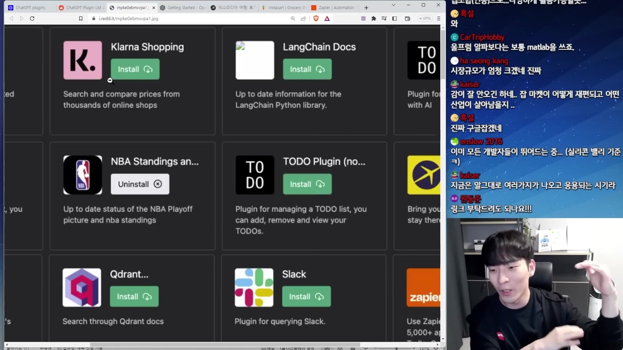The image size is (623, 350).
Task: Click the LangChain Docs title text
Action: [x=319, y=47]
